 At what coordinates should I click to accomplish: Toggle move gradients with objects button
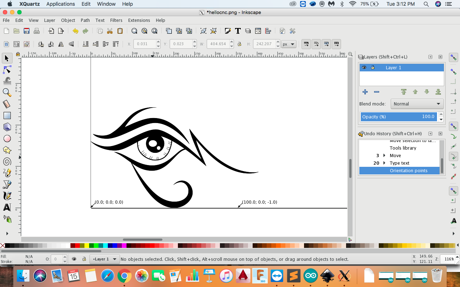326,44
